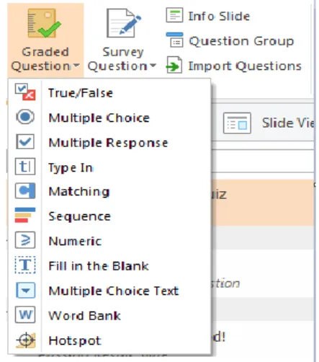319x362 pixels.
Task: Open the Survey Question dropdown arrow
Action: 153,65
